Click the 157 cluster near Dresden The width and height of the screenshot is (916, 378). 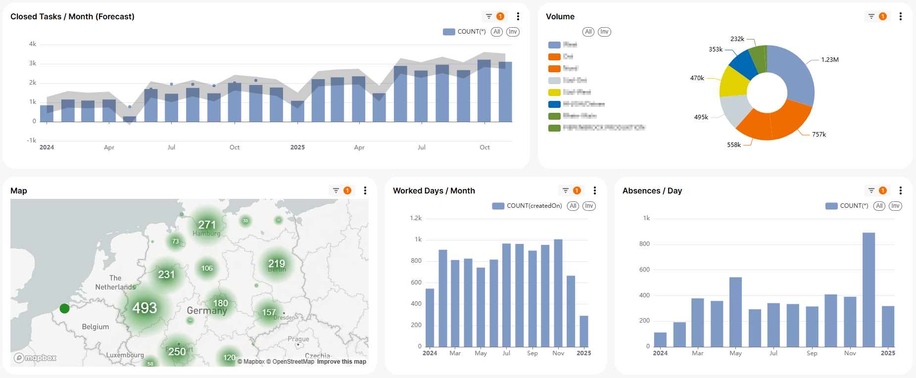click(x=269, y=312)
